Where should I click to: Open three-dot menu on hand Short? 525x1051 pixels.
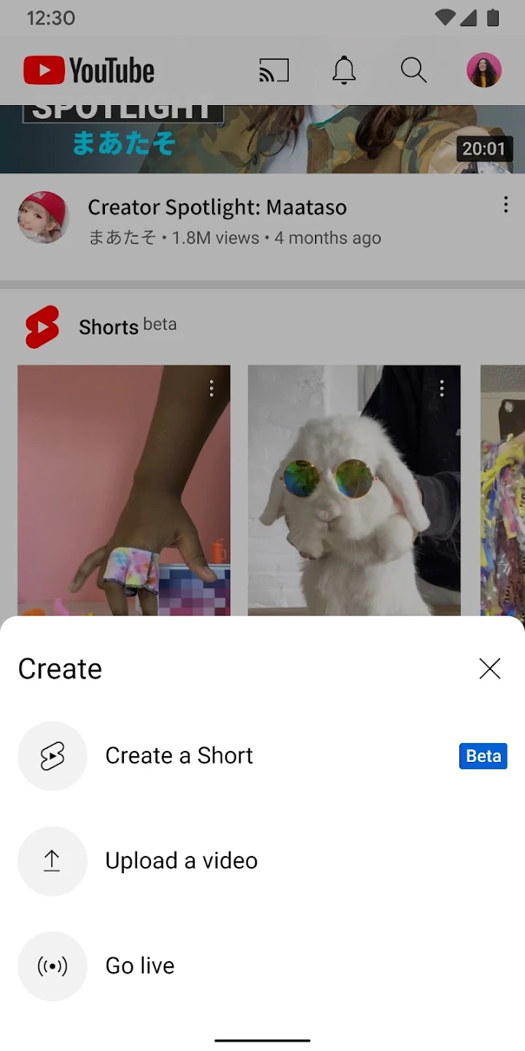coord(211,388)
